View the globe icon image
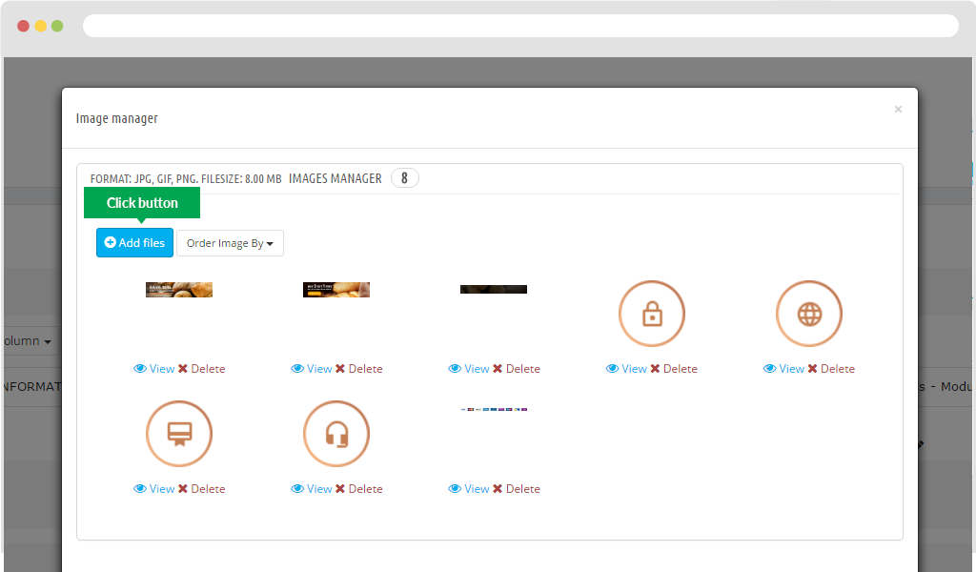This screenshot has height=572, width=976. pos(783,369)
